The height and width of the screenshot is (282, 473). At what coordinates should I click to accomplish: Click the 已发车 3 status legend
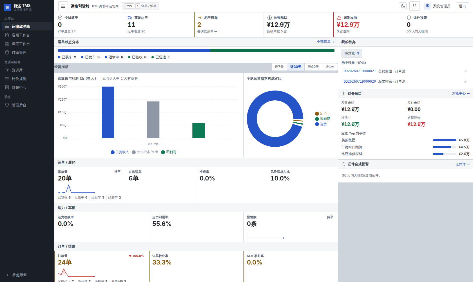(x=90, y=57)
